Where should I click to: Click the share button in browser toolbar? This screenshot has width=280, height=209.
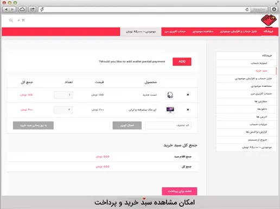(x=32, y=9)
